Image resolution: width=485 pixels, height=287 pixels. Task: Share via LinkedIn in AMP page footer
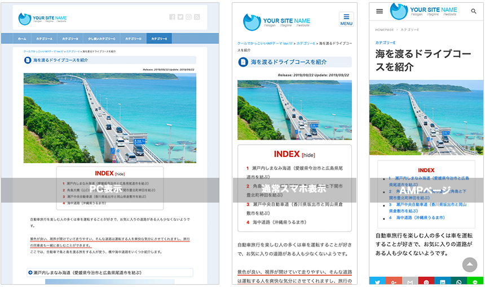[443, 281]
